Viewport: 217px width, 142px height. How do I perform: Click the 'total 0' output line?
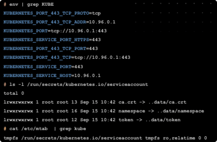coord(14,93)
